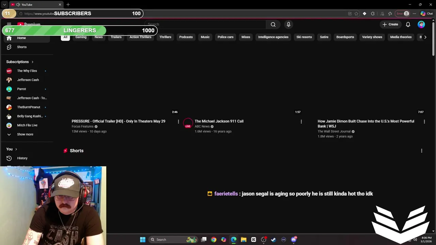Screen dimensions: 436x245
Task: Open Microsoft Edge from the taskbar
Action: coord(234,240)
